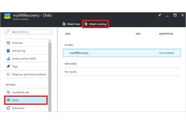Maximize the Disks blade
This screenshot has width=186, height=124.
pos(175,15)
